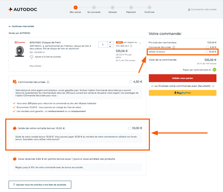Tick the bonus balance 10,00 € checkbox
This screenshot has width=223, height=192.
pos(129,128)
